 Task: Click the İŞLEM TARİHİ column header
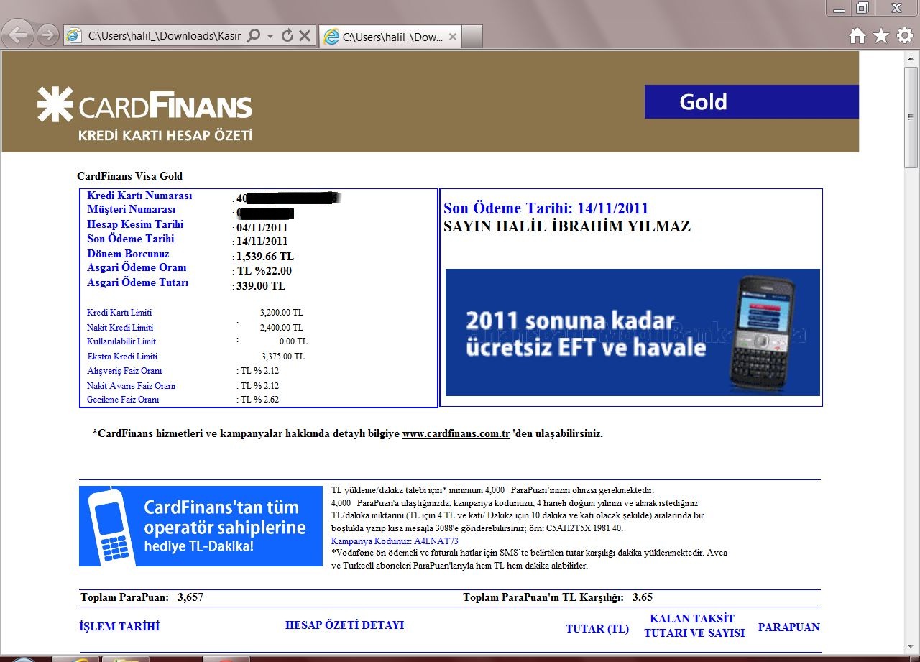click(119, 627)
